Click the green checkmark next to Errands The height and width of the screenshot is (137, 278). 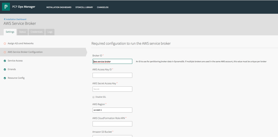pyautogui.click(x=5, y=70)
